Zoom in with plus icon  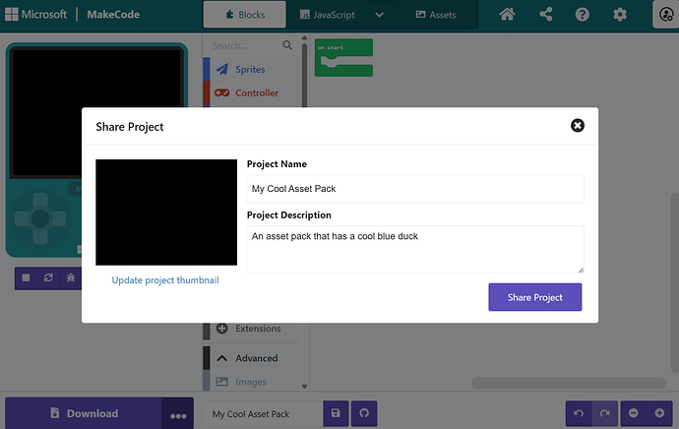[x=659, y=413]
